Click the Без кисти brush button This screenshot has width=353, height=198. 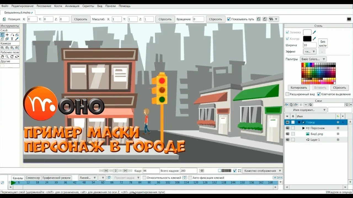pyautogui.click(x=323, y=43)
